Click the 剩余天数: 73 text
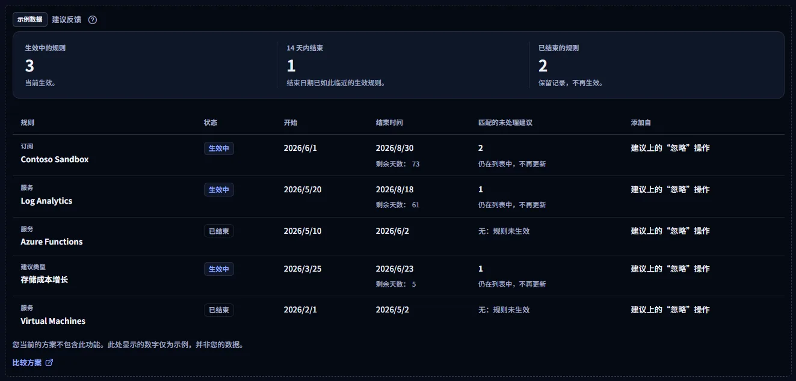The height and width of the screenshot is (381, 796). [x=398, y=164]
